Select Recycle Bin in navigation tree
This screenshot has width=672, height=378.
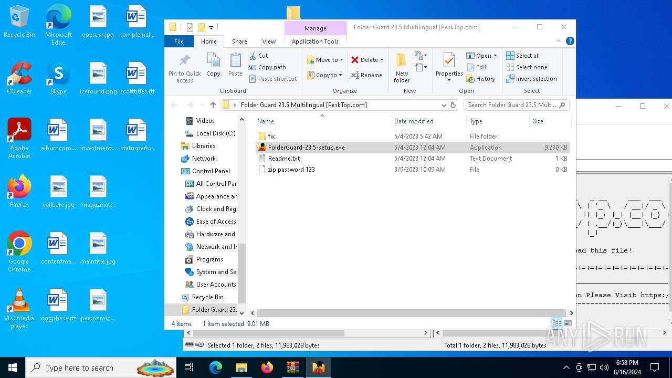[x=202, y=297]
